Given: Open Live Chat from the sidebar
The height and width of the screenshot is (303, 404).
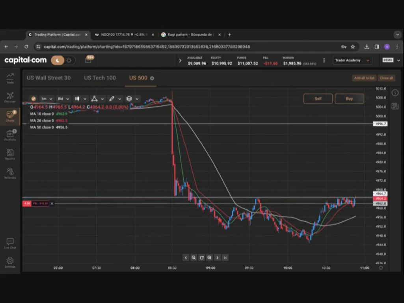Looking at the screenshot, I should tap(10, 243).
